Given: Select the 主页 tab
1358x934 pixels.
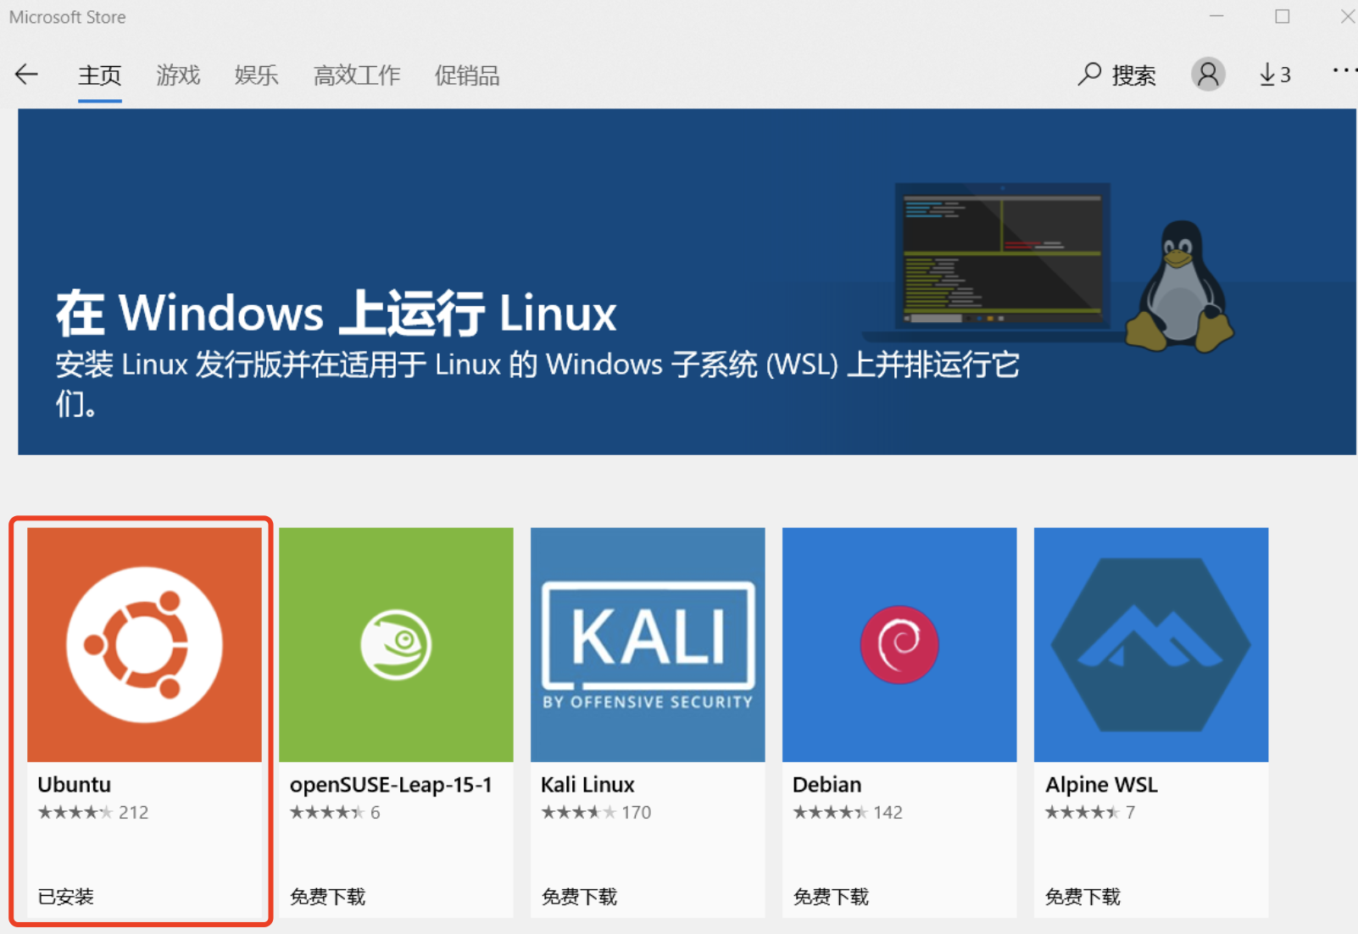Looking at the screenshot, I should (99, 75).
